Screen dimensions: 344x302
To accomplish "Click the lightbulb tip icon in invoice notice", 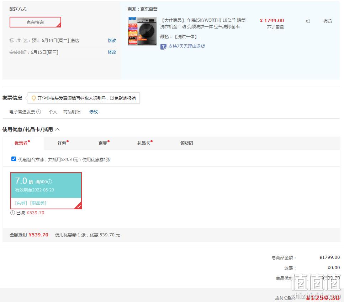I will tap(33, 98).
